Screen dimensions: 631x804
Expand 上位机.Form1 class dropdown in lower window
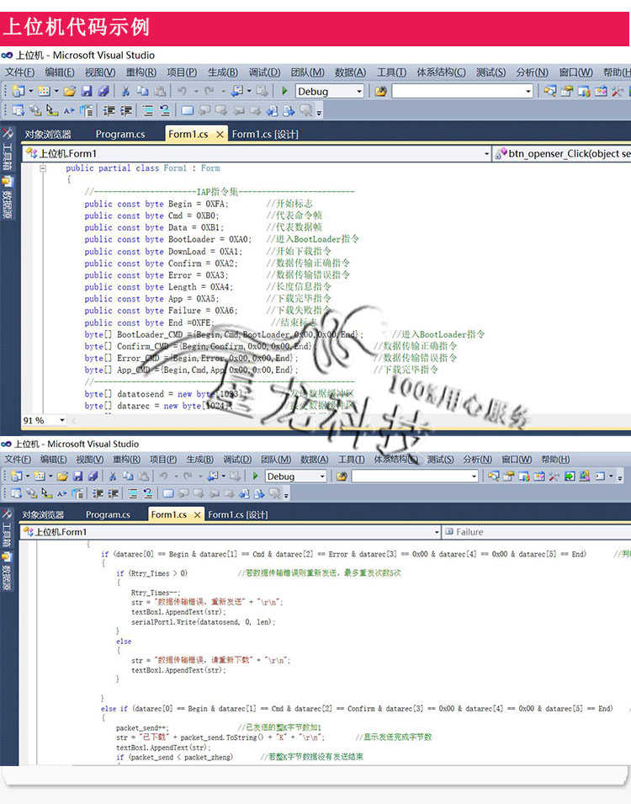tap(437, 532)
